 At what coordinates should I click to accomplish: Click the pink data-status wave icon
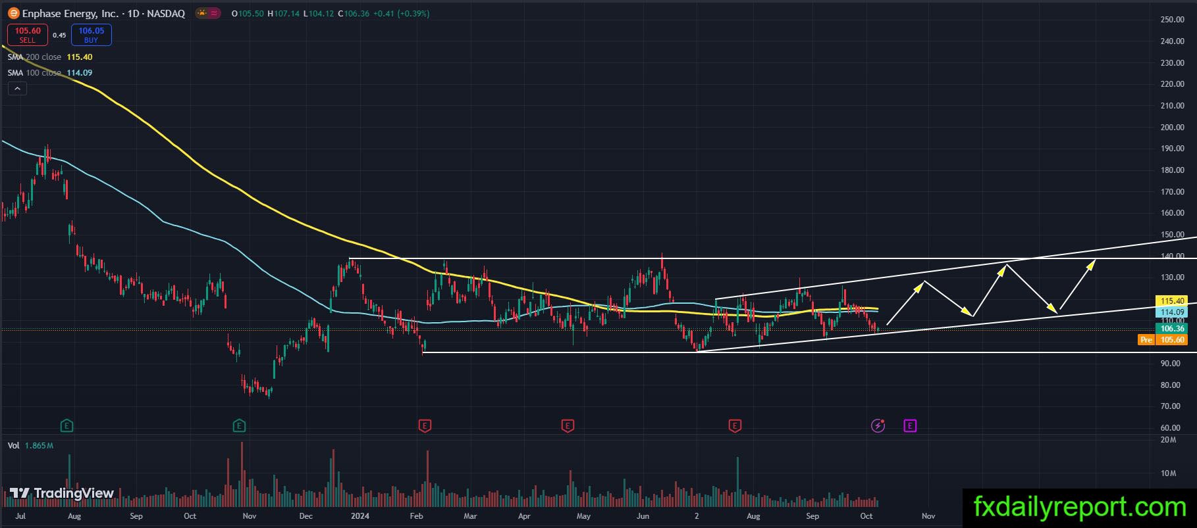215,13
